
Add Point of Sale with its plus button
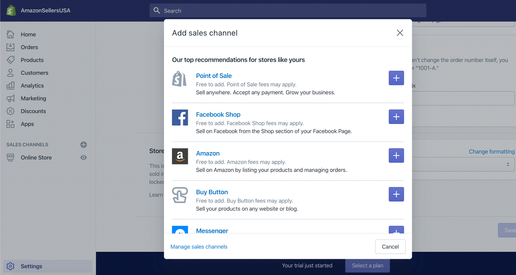coord(396,78)
